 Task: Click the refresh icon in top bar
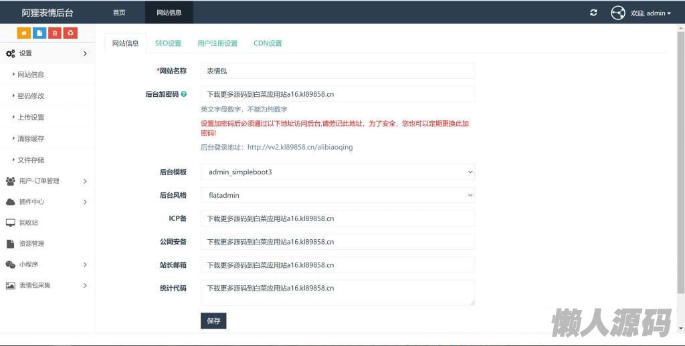click(x=593, y=13)
